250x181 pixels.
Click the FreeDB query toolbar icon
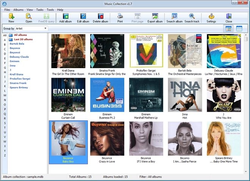coord(46,18)
